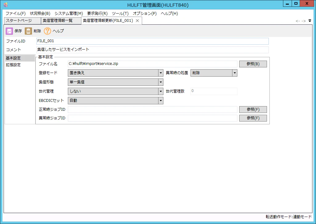Close the HULFT管理画面 window

(307, 3)
